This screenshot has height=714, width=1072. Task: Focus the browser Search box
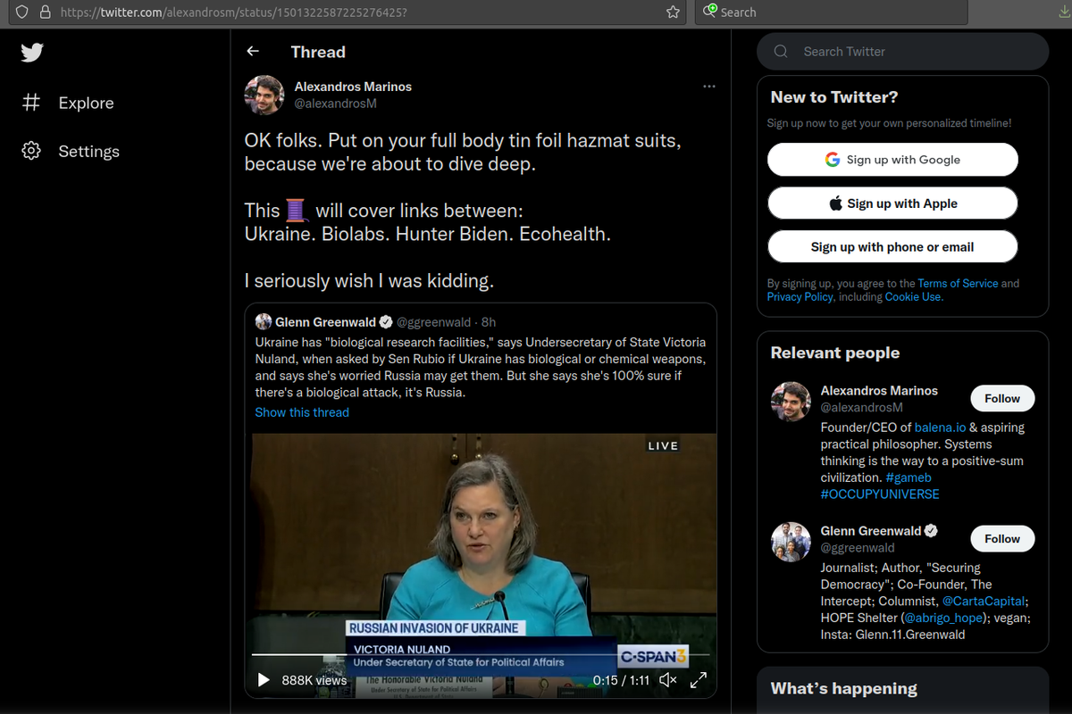click(x=831, y=12)
